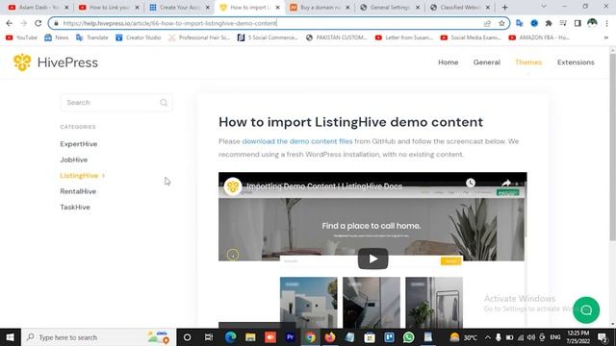
Task: Open General in HivePress navigation
Action: [487, 62]
